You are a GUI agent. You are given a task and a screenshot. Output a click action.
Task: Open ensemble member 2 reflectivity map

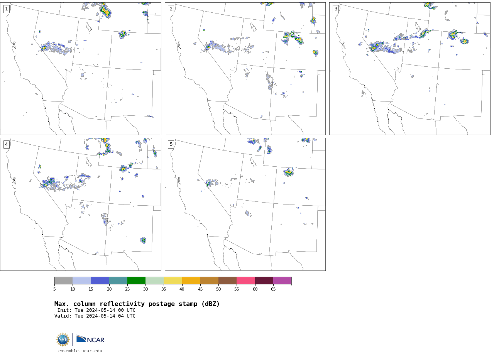(x=245, y=69)
